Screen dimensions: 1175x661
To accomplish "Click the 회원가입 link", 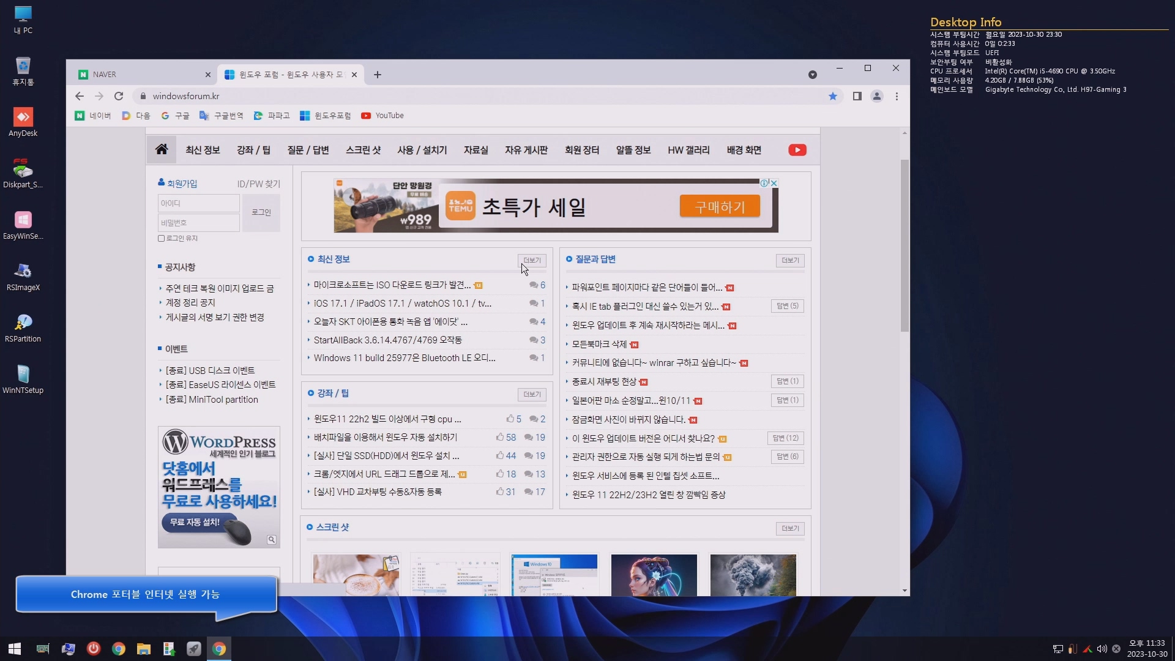I will coord(182,184).
